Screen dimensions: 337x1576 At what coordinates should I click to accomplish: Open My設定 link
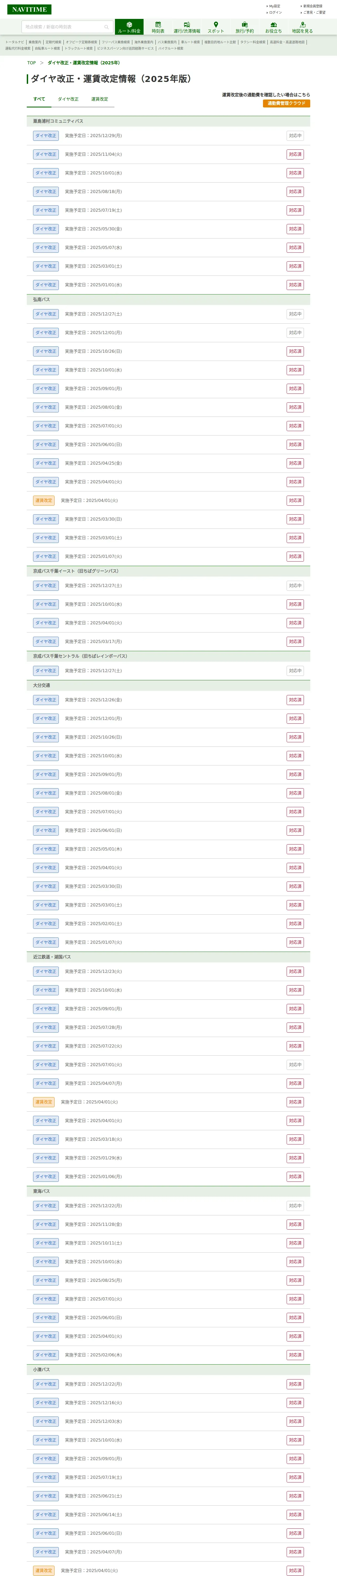click(x=274, y=6)
